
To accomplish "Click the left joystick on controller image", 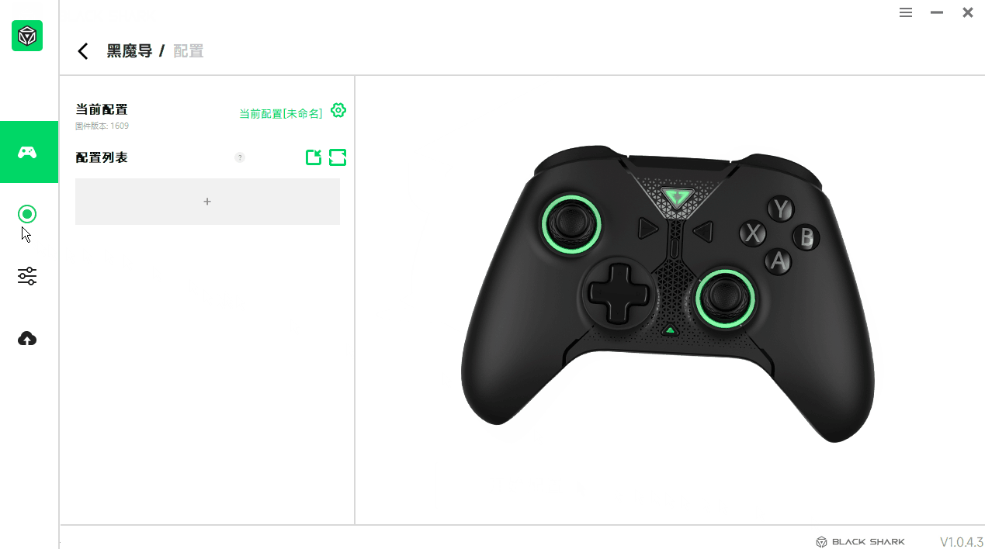I will tap(571, 224).
